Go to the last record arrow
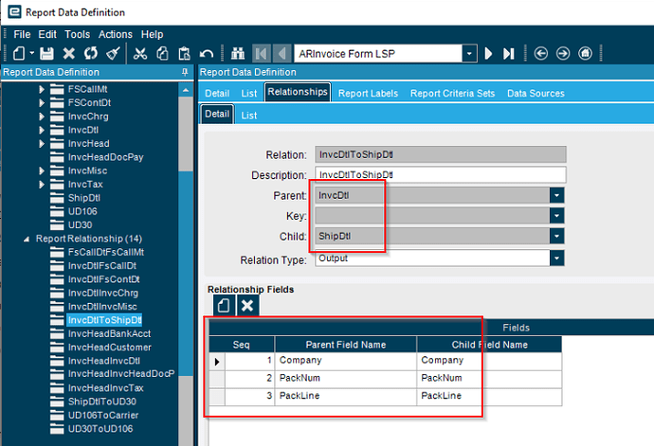Screen dimensions: 654x446 [x=509, y=54]
